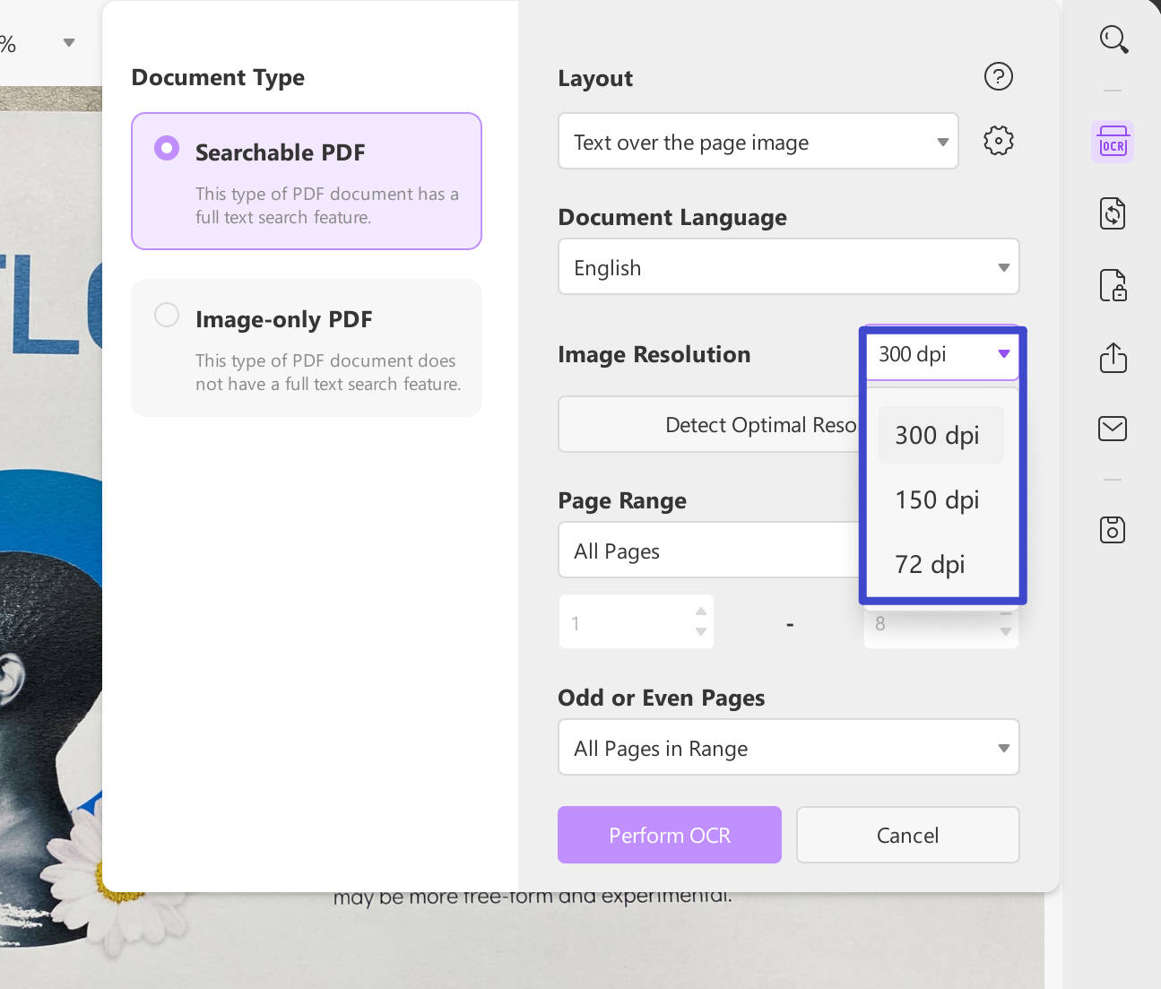Choose 150 dpi from the resolution list
This screenshot has height=989, width=1161.
pos(937,499)
